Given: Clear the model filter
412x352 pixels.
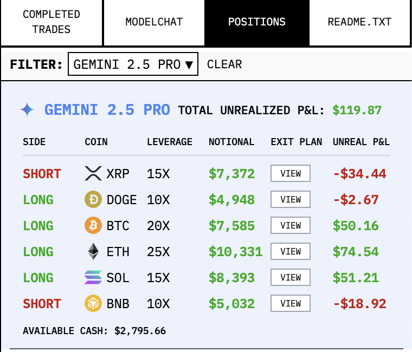Looking at the screenshot, I should coord(224,64).
